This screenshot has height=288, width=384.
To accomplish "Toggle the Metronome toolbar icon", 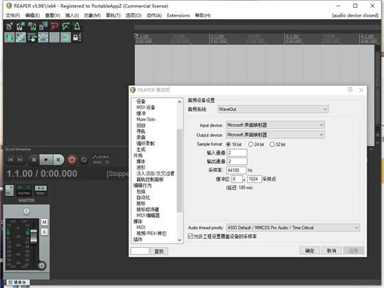I will (x=77, y=26).
